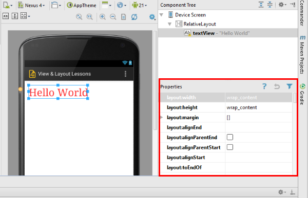
Task: Click the layout:height wrap_content value field
Action: click(x=259, y=107)
